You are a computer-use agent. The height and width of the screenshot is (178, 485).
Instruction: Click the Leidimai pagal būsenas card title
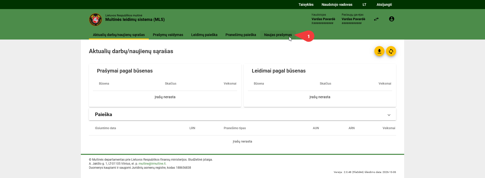point(279,71)
